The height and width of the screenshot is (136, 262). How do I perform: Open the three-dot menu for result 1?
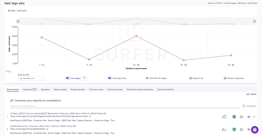pos(254,117)
